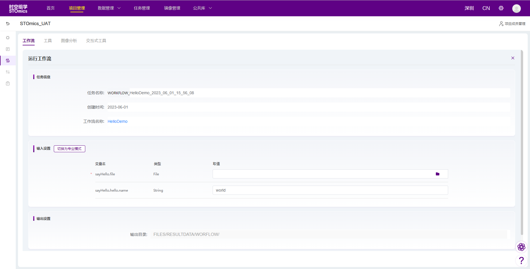Click the back arrow beside STOmics_UAT
Screen dimensions: 530x269
[8, 24]
